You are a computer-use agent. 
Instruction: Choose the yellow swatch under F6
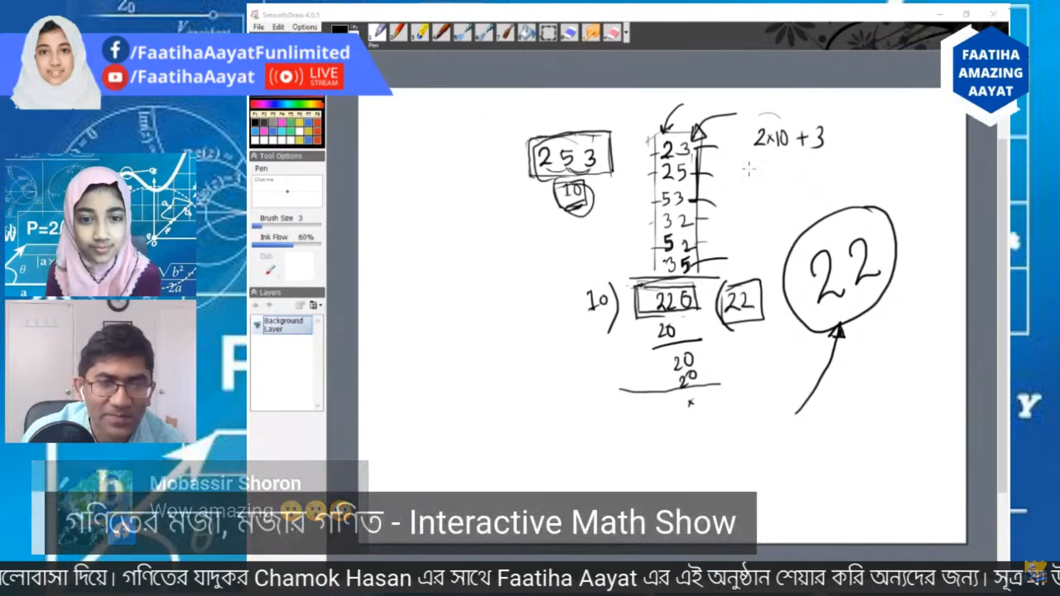point(300,123)
